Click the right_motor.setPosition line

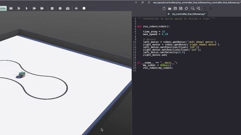(172, 50)
